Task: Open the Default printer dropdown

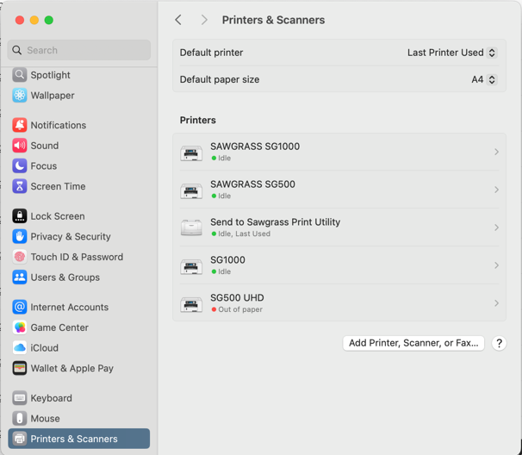Action: click(x=452, y=53)
